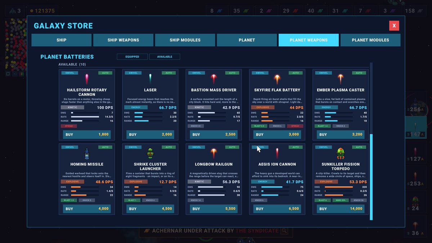
Task: Click the AUTO tag on Laser card
Action: point(169,73)
